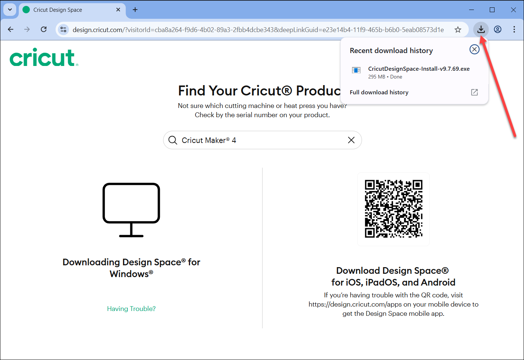Open a new browser tab
This screenshot has height=360, width=524.
pyautogui.click(x=135, y=10)
